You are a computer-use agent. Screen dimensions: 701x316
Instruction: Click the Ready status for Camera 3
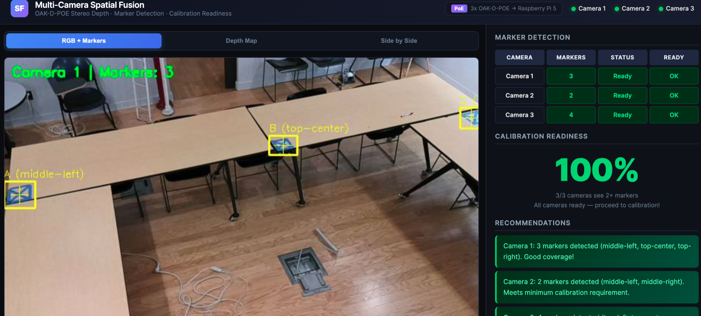(x=623, y=115)
